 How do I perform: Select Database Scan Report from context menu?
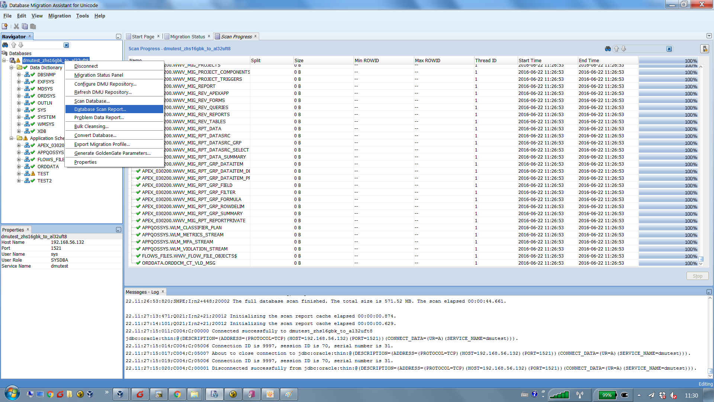114,109
